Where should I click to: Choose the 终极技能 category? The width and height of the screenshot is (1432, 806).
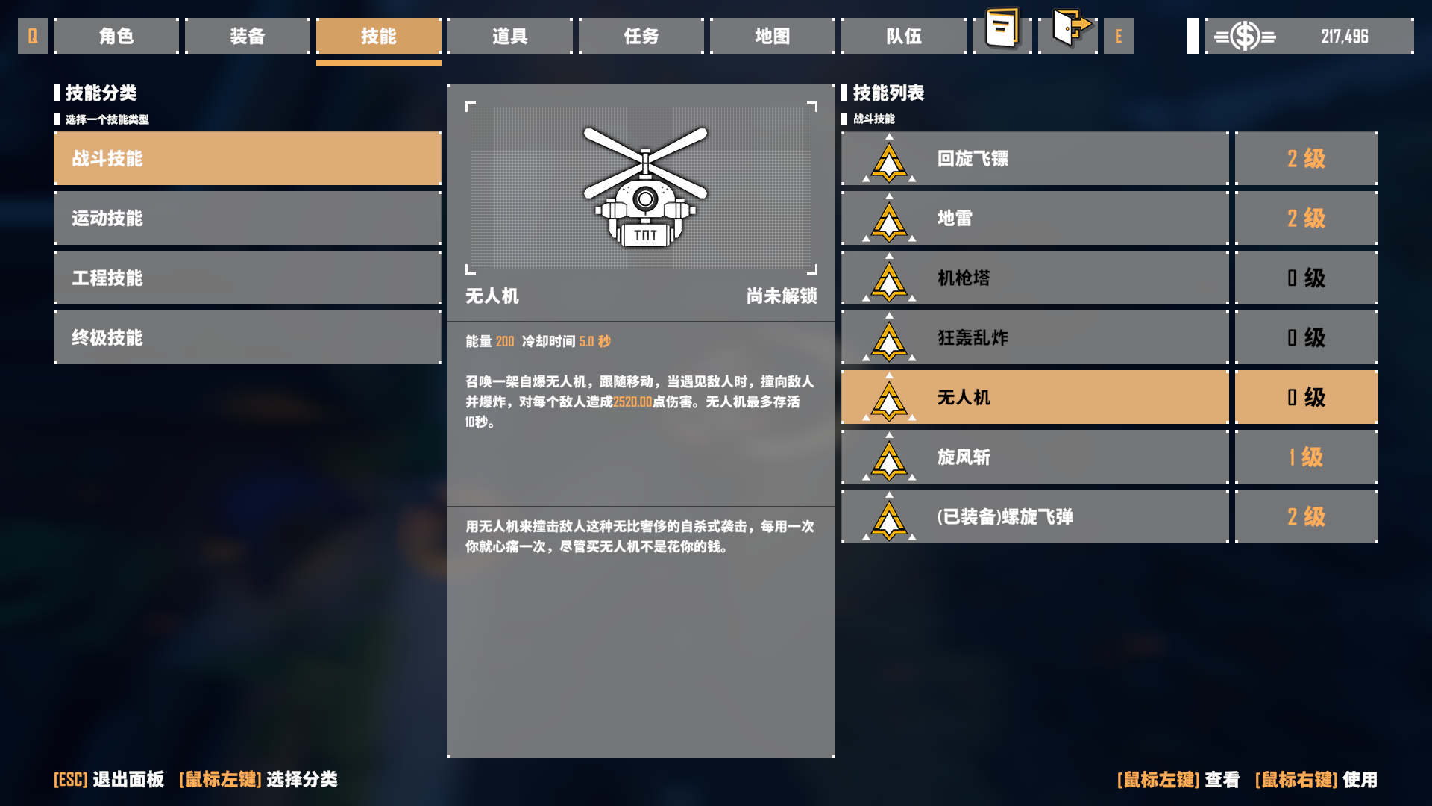tap(248, 337)
